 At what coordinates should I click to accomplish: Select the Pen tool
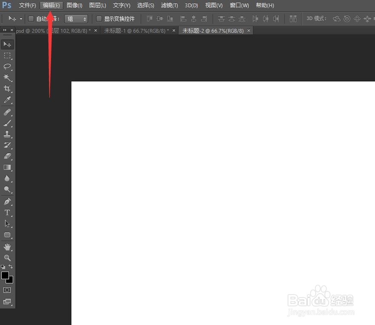point(7,202)
